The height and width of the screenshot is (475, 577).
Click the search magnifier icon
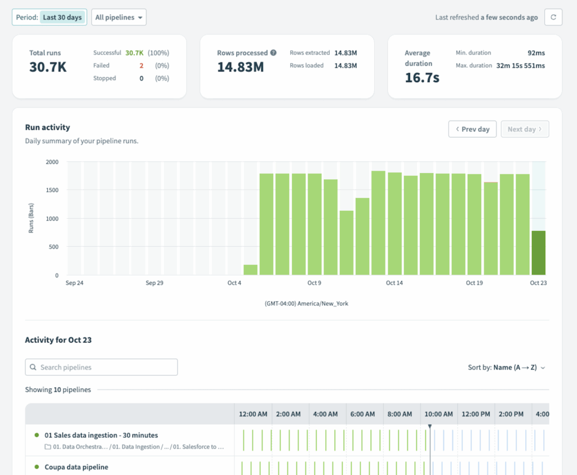coord(33,367)
